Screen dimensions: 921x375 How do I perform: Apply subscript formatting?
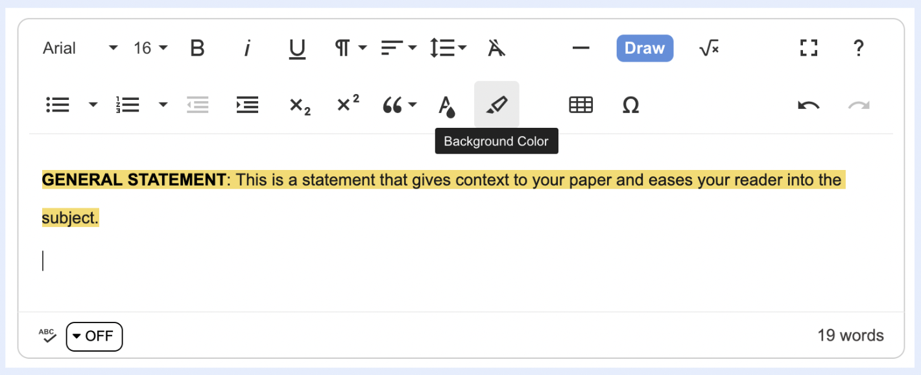point(300,106)
